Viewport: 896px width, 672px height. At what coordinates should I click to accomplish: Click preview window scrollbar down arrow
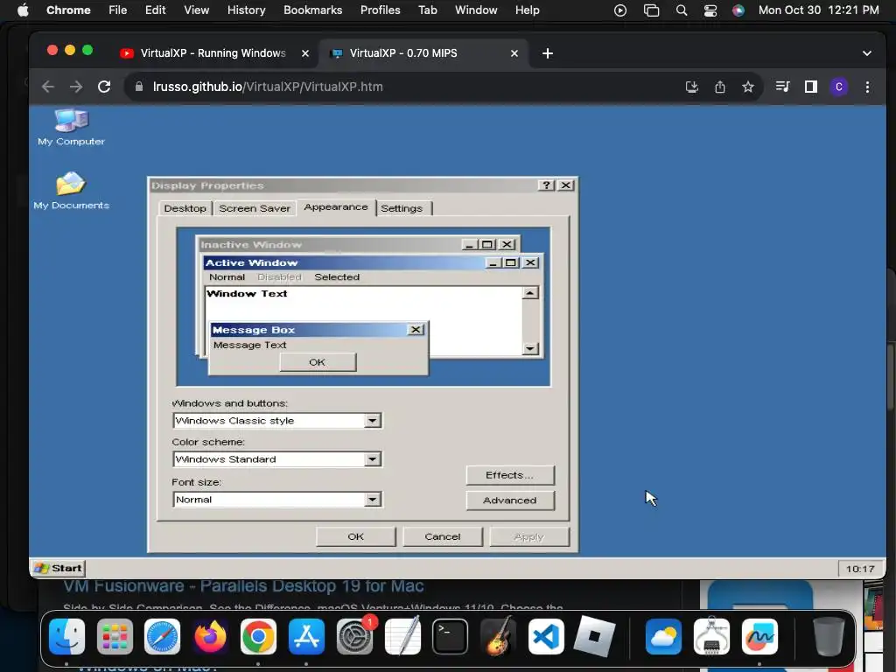(x=530, y=348)
